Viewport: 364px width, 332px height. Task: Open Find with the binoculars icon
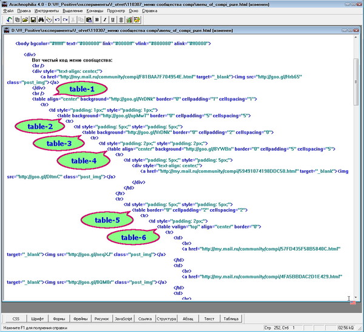[41, 20]
